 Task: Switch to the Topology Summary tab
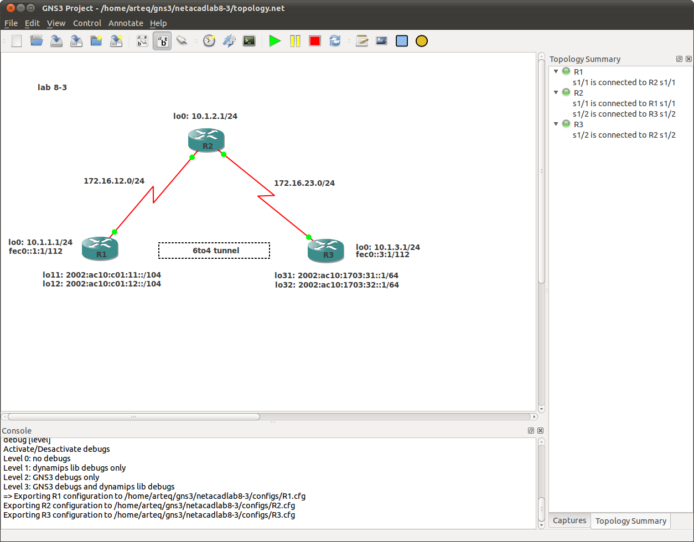tap(630, 521)
